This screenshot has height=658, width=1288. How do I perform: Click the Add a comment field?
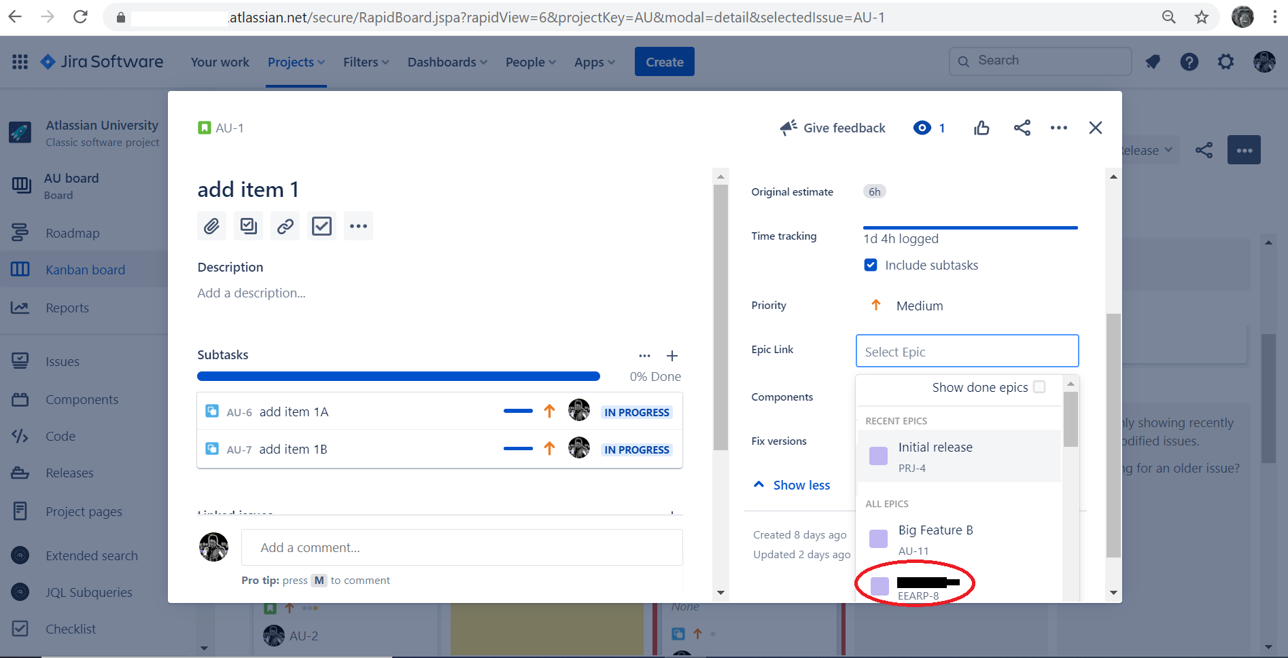point(462,547)
